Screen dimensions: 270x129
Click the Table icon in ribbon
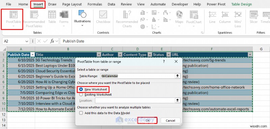[x=52, y=17]
